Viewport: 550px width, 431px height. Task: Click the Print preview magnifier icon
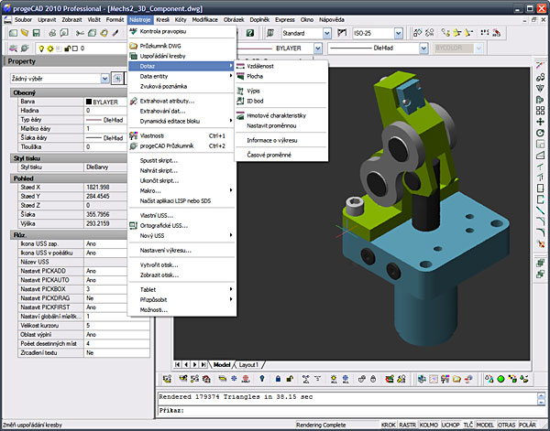point(64,33)
